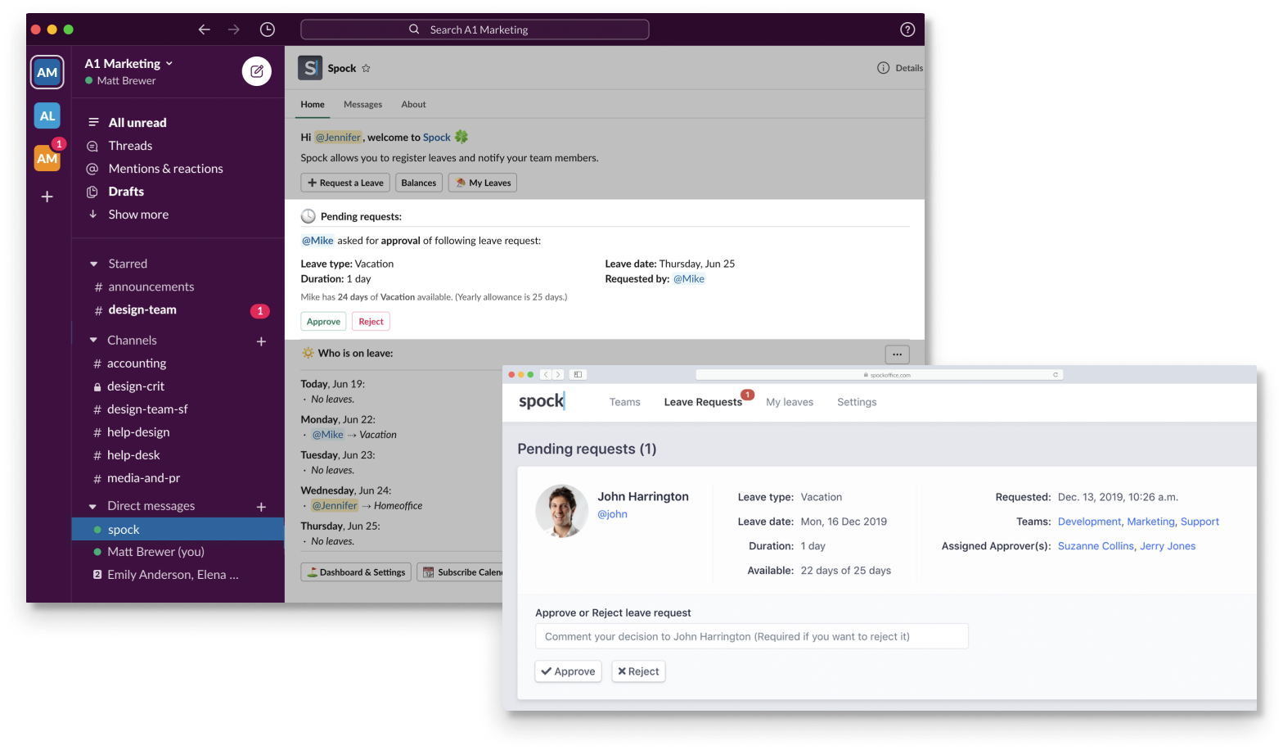Switch to the orange AM workspace with badge
Screen dimensions: 1283x750
pos(47,158)
